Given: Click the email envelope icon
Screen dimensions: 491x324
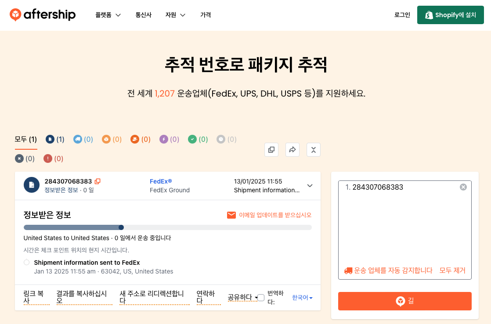Looking at the screenshot, I should coord(231,215).
